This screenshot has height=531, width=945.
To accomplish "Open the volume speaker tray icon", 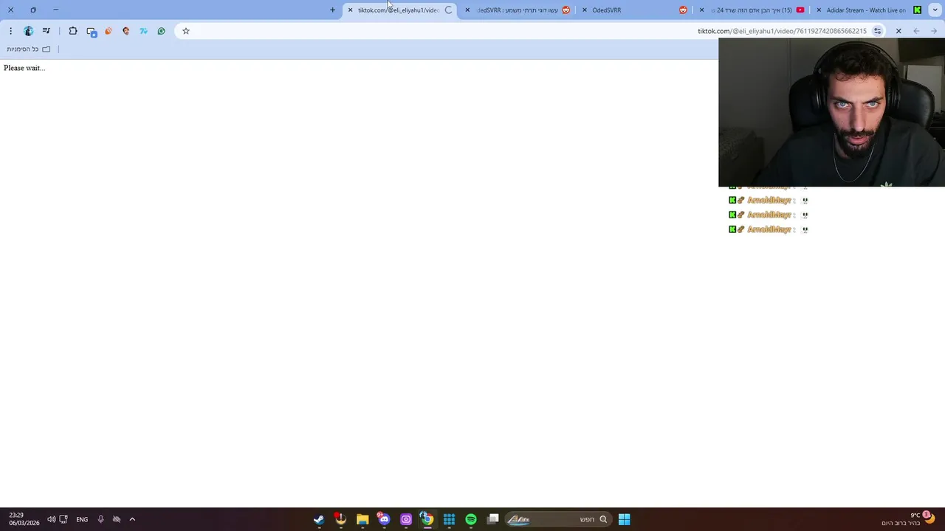I will point(51,519).
